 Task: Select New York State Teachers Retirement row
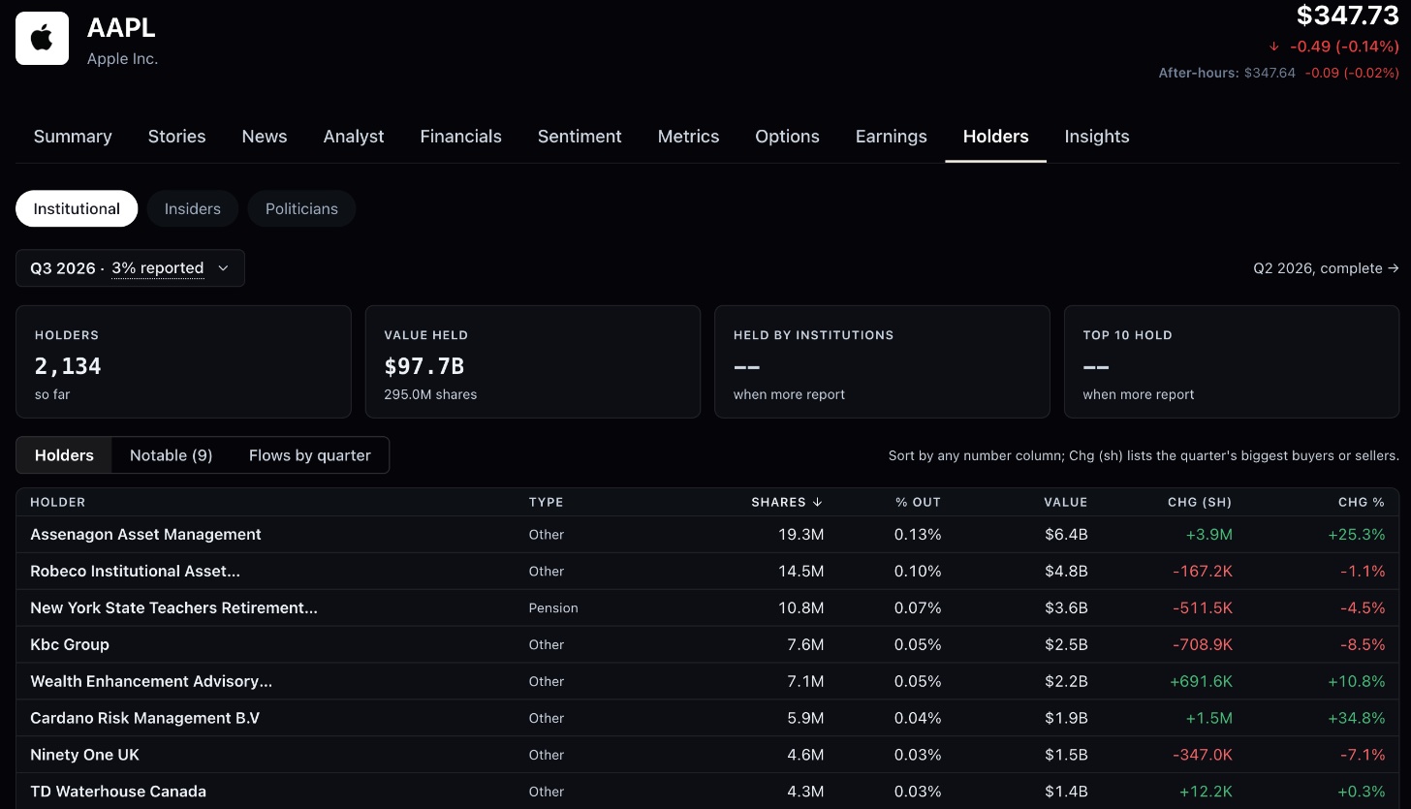point(707,608)
